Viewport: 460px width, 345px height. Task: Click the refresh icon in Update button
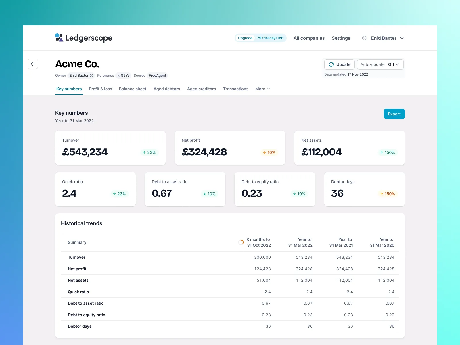point(331,64)
